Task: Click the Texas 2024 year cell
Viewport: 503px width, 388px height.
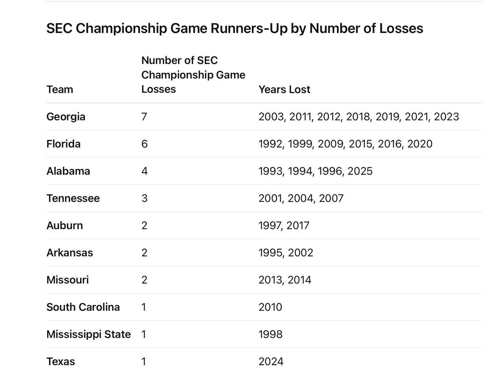Action: tap(271, 361)
